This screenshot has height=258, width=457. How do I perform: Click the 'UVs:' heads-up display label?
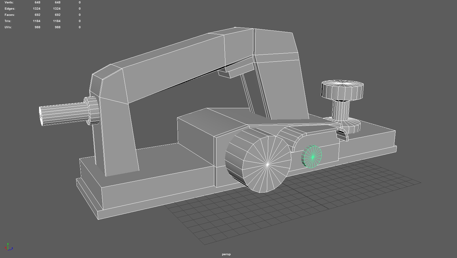click(8, 27)
